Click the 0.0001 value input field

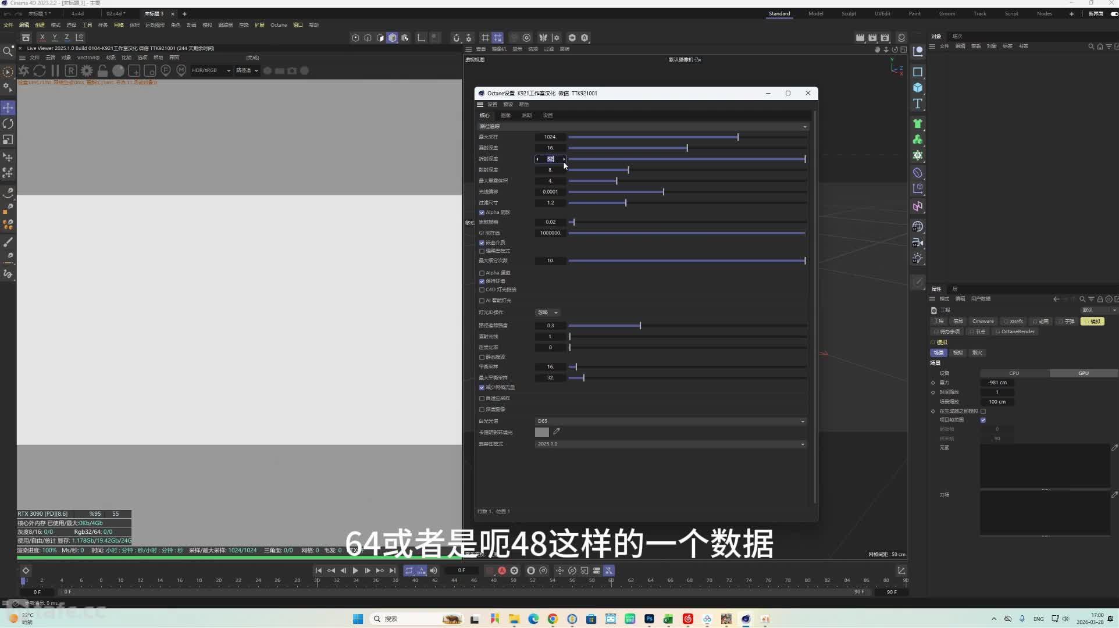[x=550, y=192]
